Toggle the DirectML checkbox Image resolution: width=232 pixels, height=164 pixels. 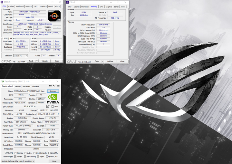coord(49,153)
